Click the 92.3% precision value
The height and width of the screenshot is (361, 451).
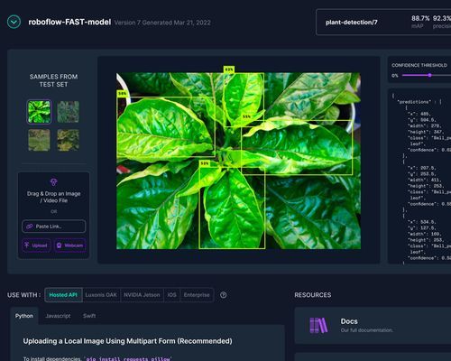point(442,18)
